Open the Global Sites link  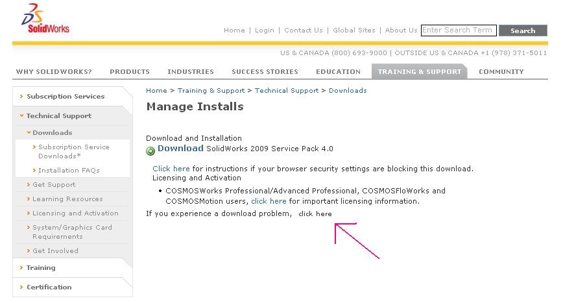(x=354, y=30)
